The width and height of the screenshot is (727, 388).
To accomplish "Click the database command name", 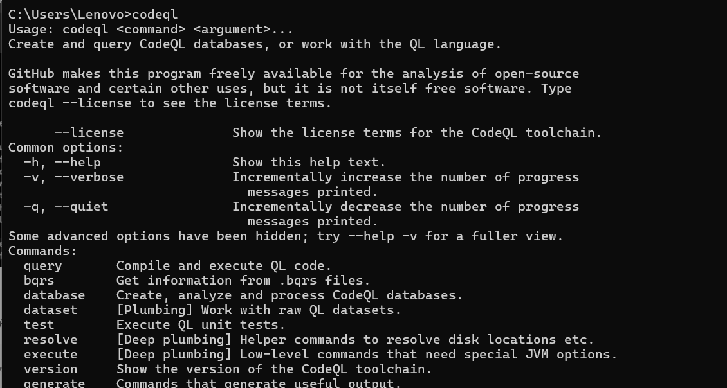I will pos(54,295).
